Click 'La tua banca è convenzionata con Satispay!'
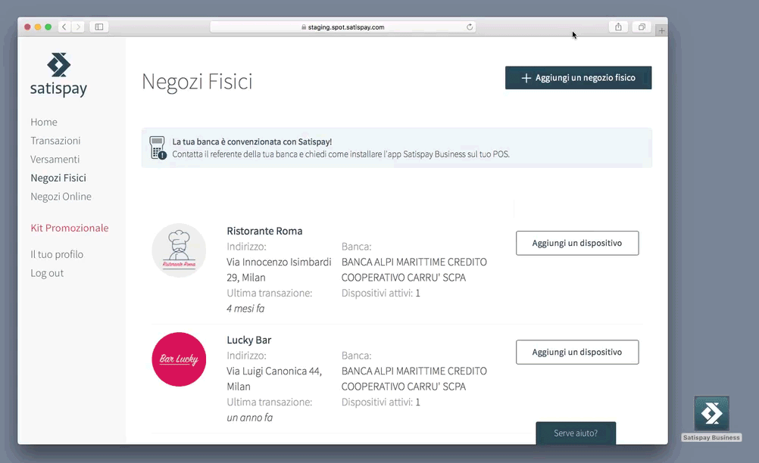 point(252,141)
